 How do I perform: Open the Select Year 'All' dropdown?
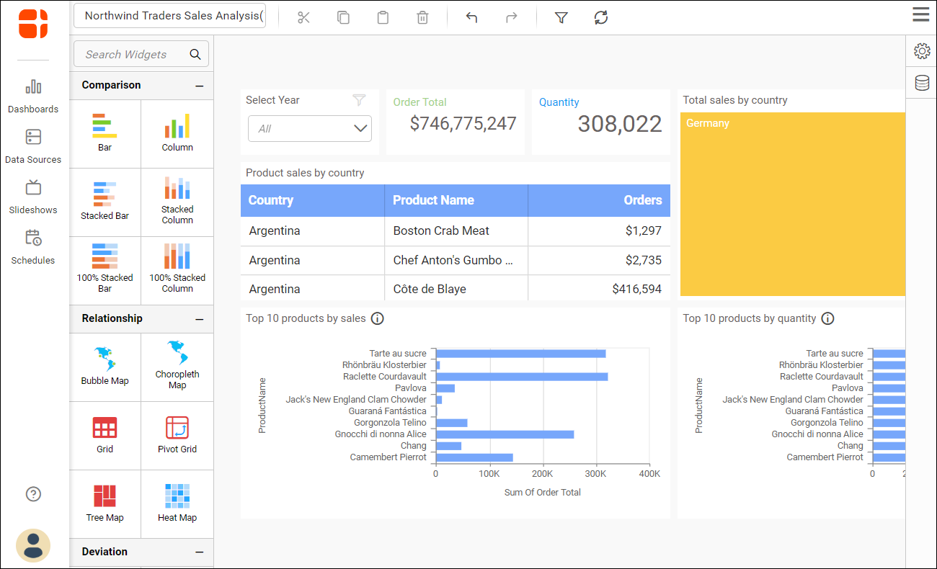[x=310, y=127]
